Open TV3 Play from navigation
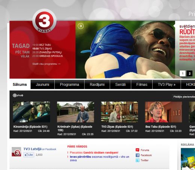The width and height of the screenshot is (195, 170). (x=166, y=85)
